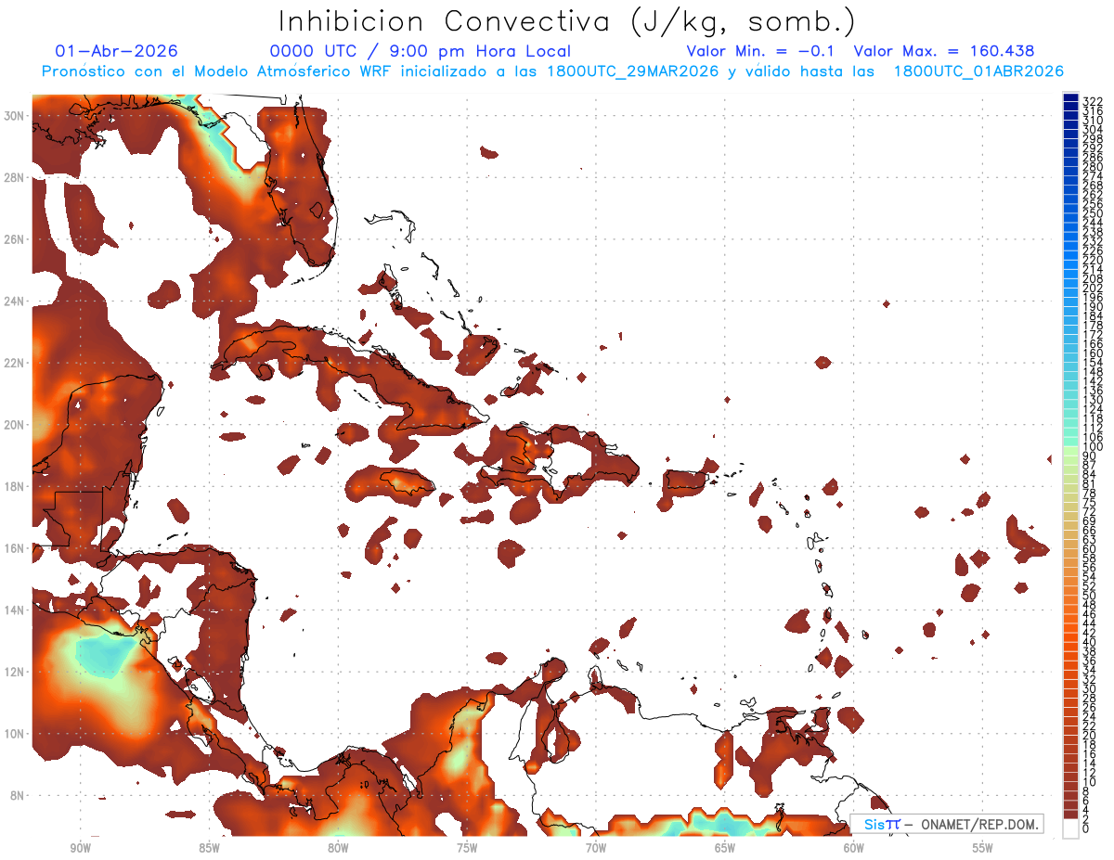Click the orange 40 colorbar level

1070,642
